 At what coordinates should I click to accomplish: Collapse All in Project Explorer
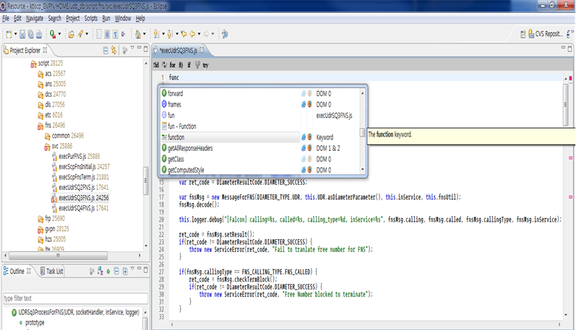click(106, 51)
